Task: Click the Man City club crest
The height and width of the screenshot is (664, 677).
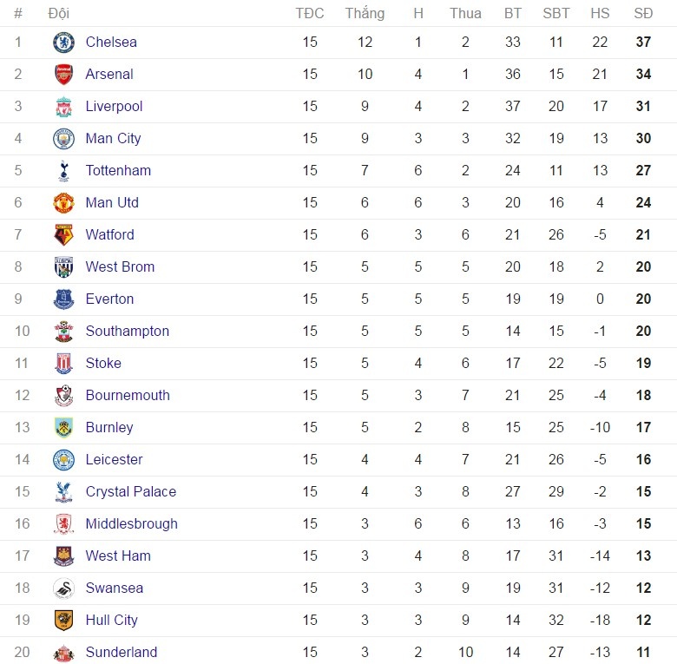Action: point(63,139)
